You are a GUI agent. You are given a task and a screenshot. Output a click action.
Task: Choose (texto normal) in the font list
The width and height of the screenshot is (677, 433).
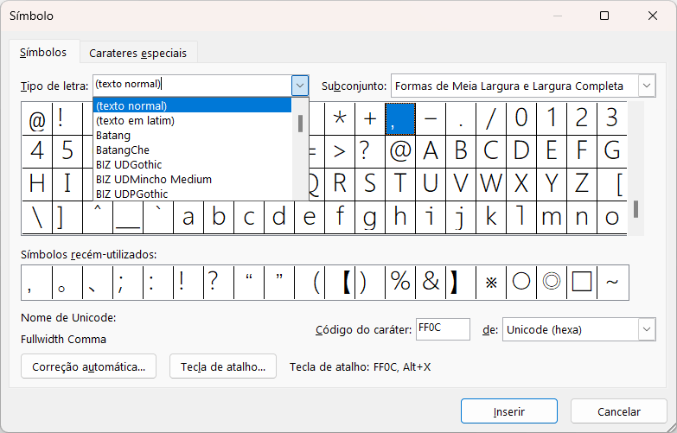[x=192, y=105]
